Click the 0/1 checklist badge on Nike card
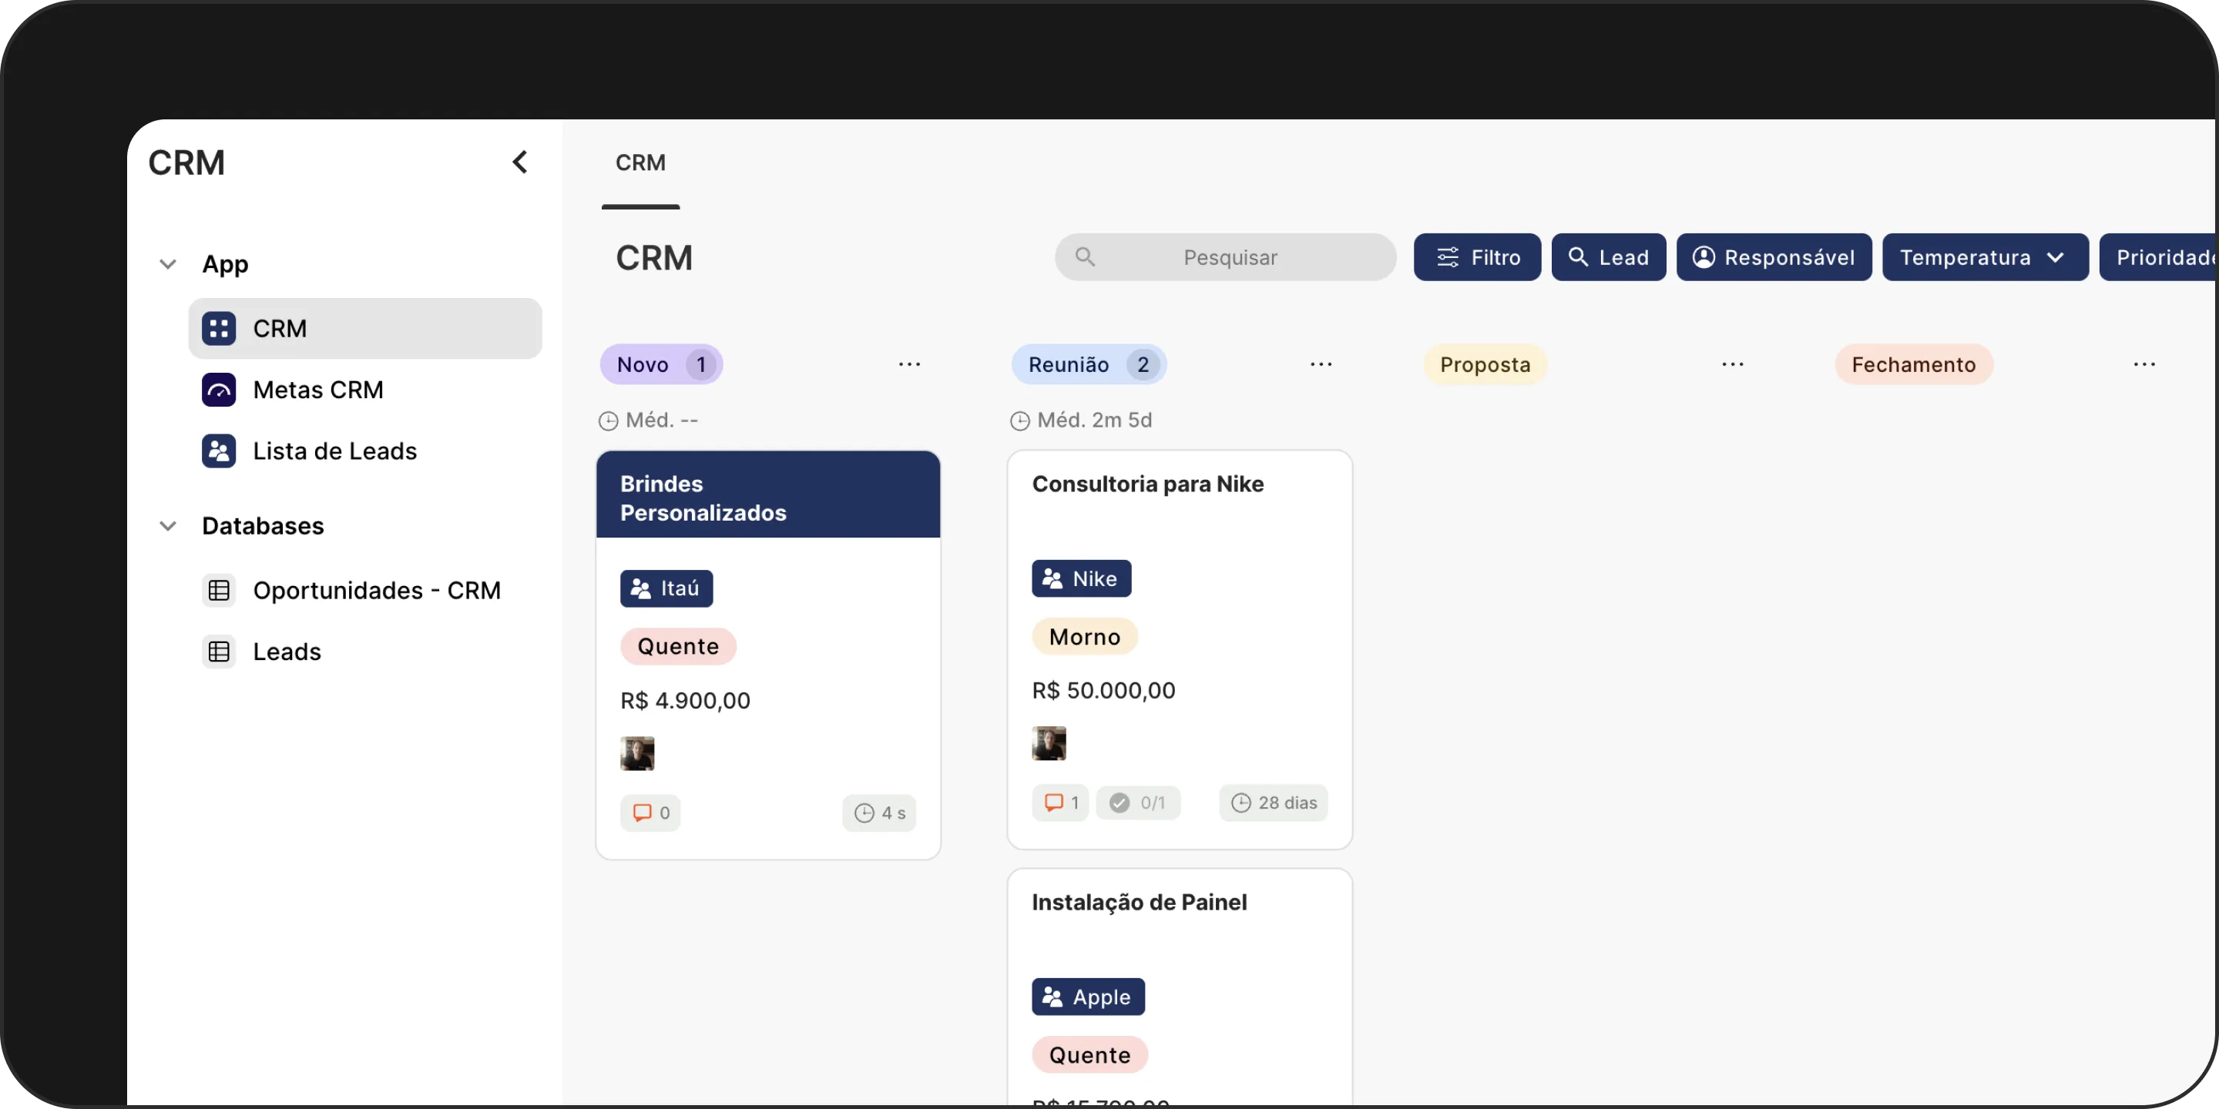This screenshot has height=1109, width=2219. 1137,802
